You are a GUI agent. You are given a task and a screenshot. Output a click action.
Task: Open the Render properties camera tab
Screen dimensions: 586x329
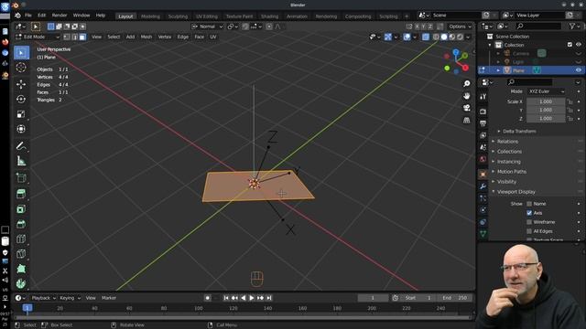(x=483, y=111)
